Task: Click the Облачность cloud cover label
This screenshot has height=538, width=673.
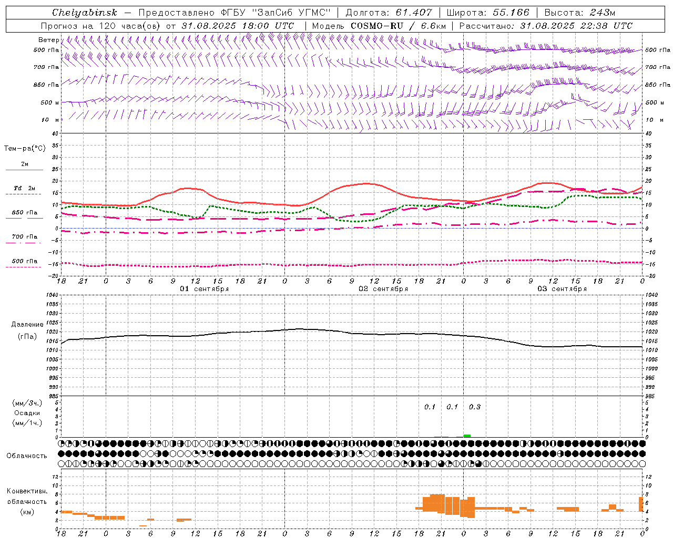Action: point(27,456)
